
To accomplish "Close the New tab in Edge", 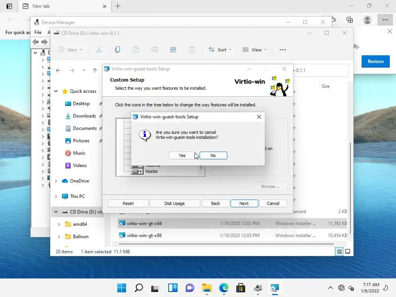I will 104,6.
